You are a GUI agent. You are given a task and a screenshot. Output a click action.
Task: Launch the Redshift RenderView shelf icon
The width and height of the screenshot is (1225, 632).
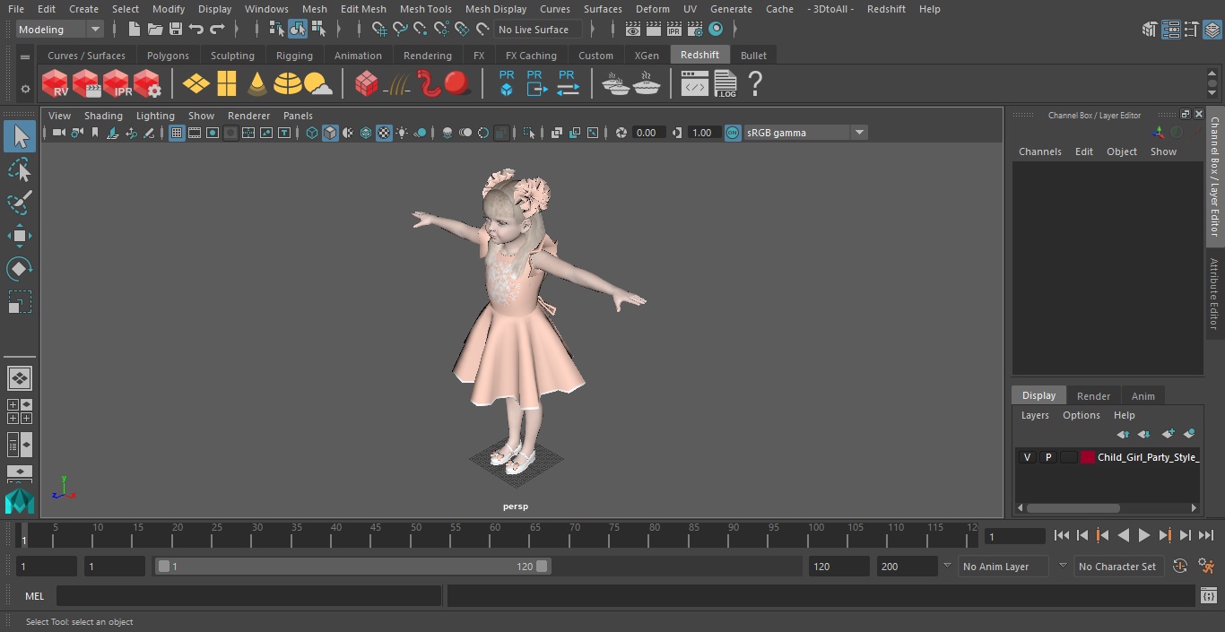pos(56,84)
